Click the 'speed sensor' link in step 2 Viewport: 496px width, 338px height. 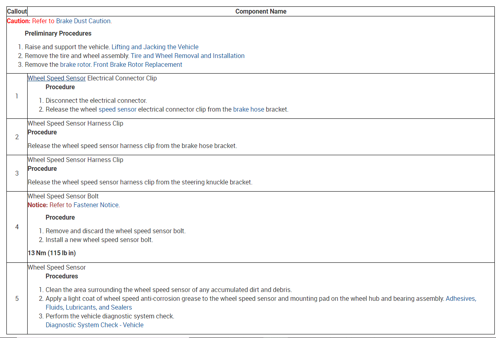coord(117,109)
